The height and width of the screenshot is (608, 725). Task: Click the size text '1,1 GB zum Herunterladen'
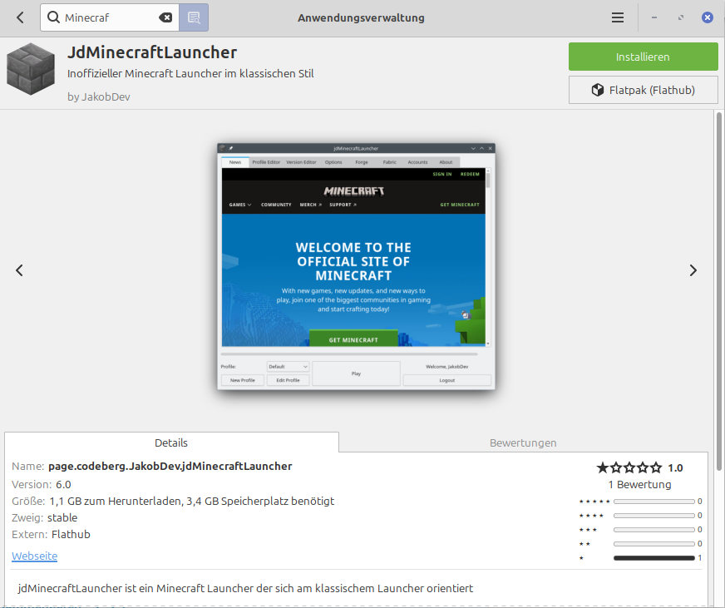coord(116,501)
